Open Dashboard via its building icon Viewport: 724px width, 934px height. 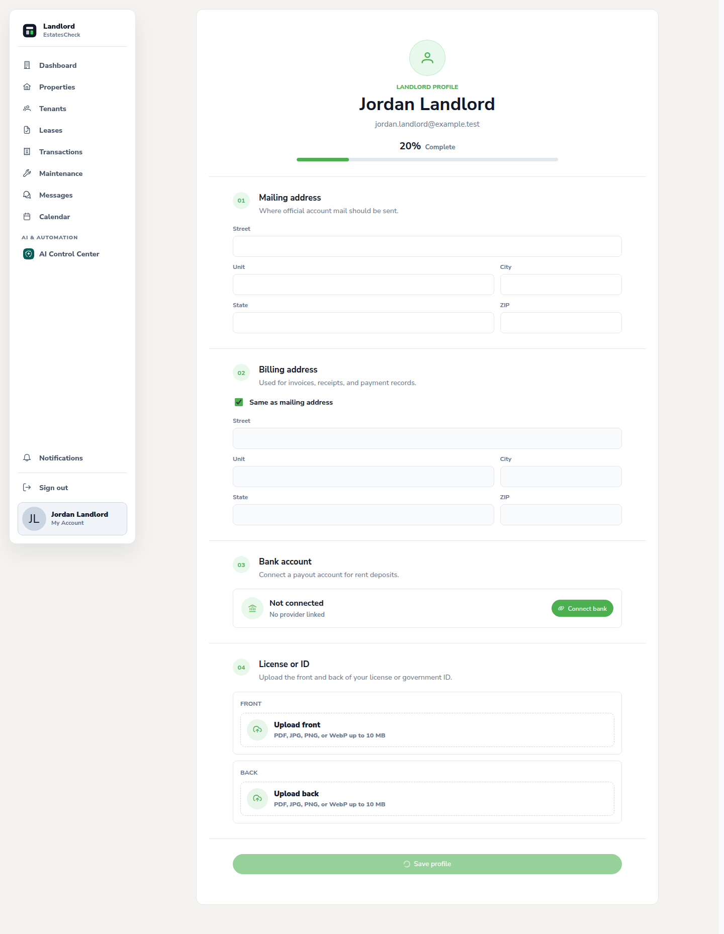pyautogui.click(x=27, y=65)
